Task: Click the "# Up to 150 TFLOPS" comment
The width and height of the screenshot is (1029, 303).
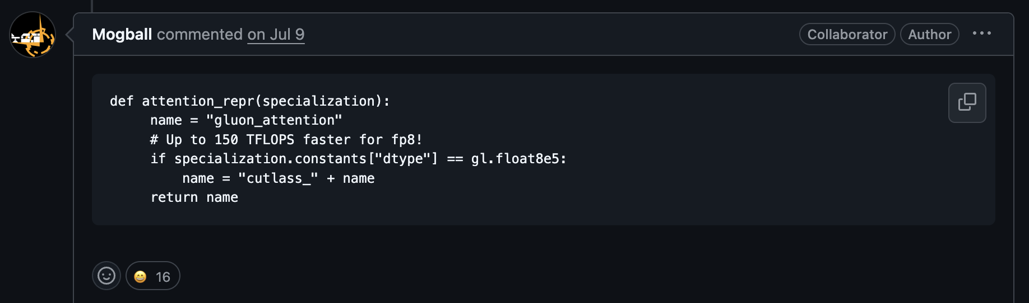Action: 222,140
